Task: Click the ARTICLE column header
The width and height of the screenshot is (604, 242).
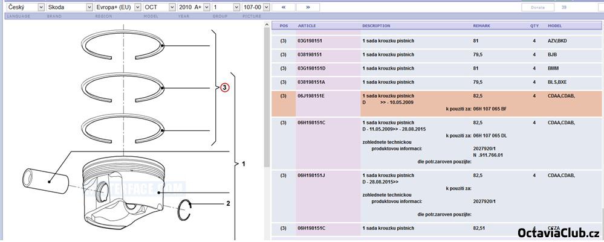Action: pyautogui.click(x=307, y=26)
